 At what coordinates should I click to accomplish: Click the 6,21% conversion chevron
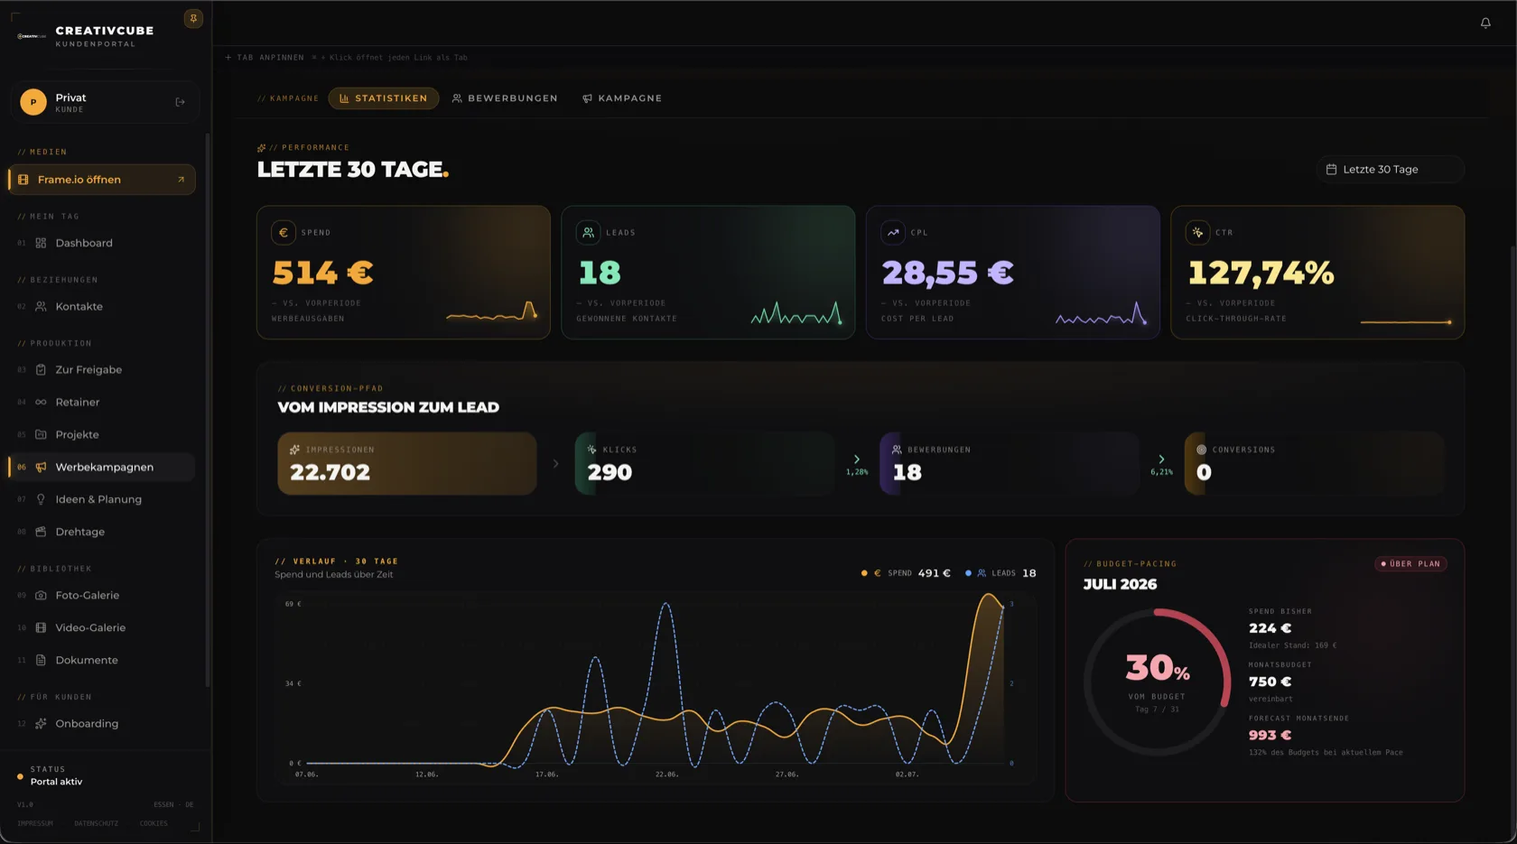(1161, 459)
